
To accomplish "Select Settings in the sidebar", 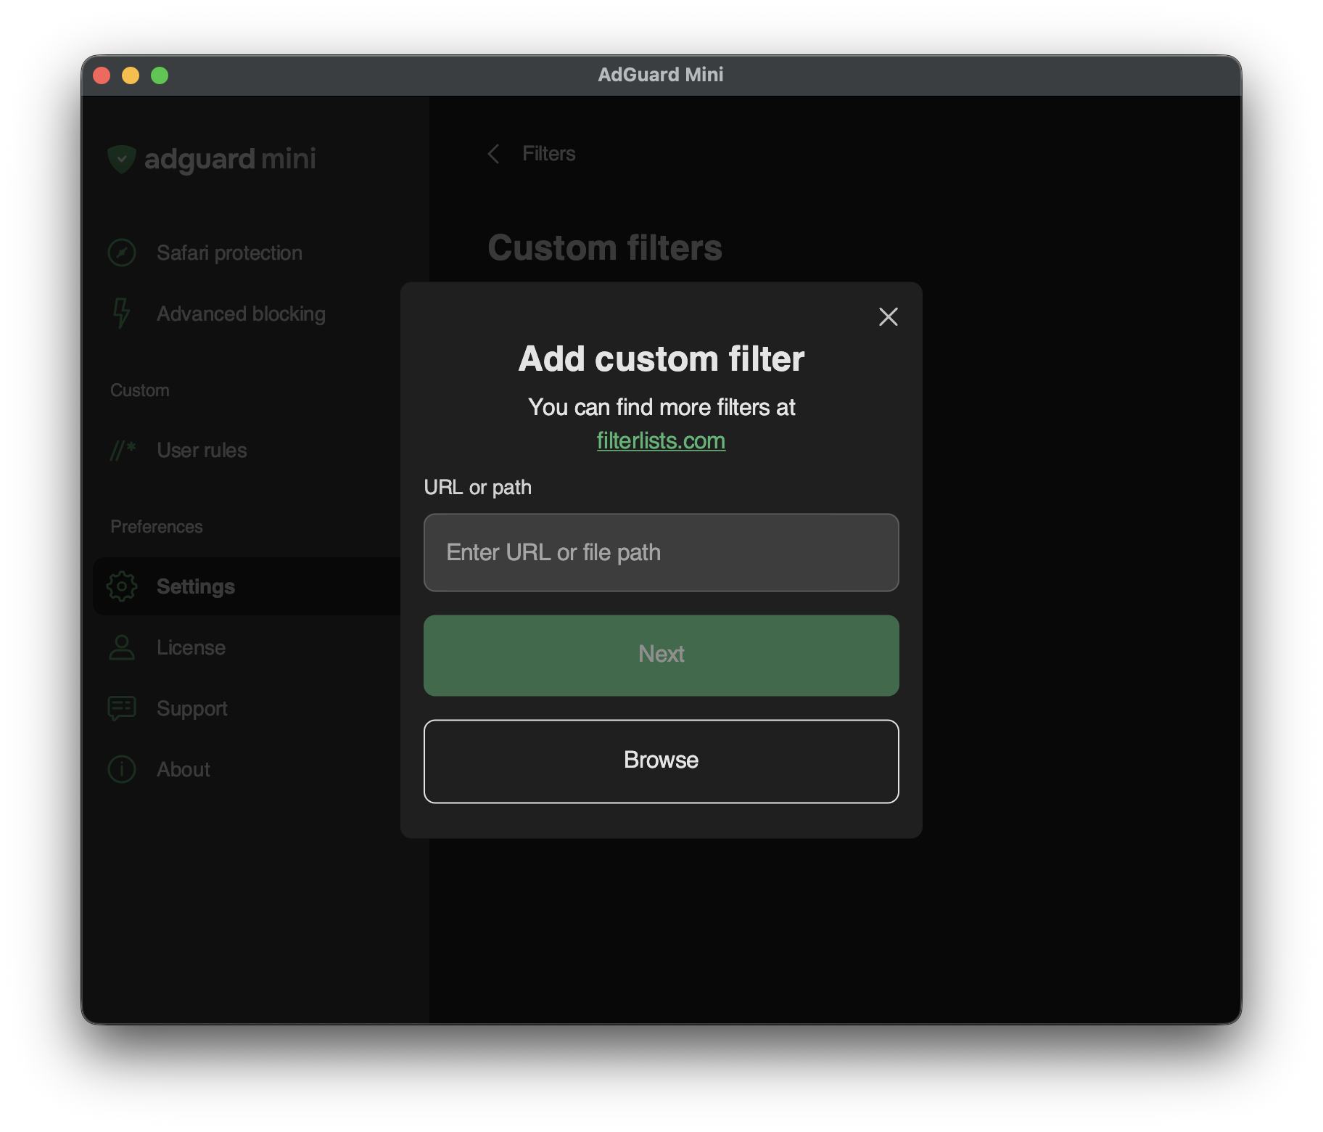I will point(195,586).
